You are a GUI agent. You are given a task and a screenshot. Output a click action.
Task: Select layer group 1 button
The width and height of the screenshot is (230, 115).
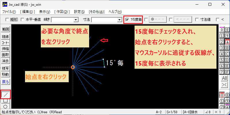pos(222,36)
